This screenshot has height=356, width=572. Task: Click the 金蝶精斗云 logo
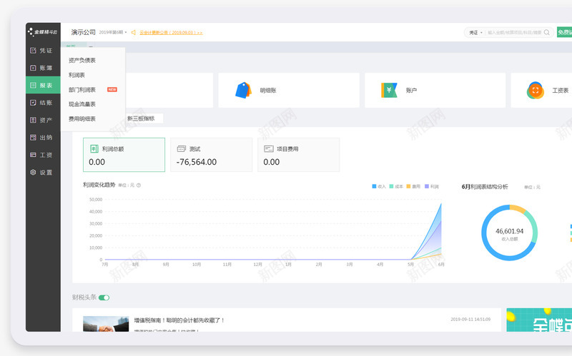coord(43,32)
